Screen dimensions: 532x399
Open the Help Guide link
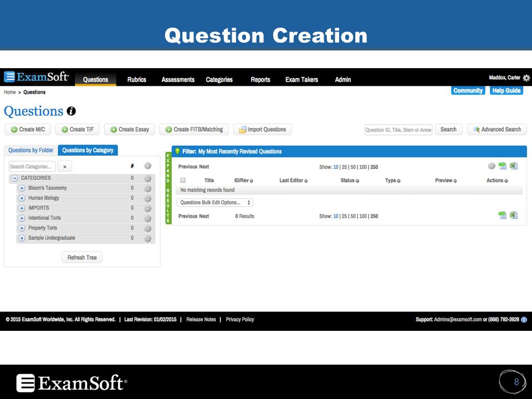point(507,90)
